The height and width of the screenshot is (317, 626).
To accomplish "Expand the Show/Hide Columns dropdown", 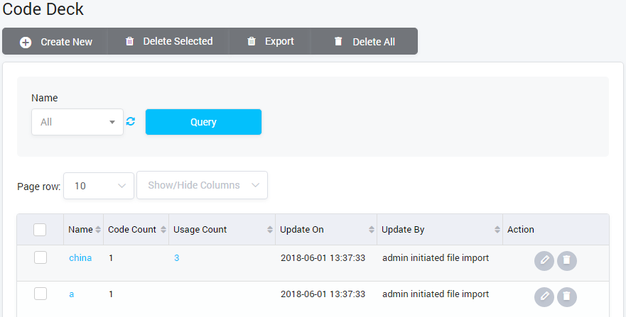I will 202,186.
